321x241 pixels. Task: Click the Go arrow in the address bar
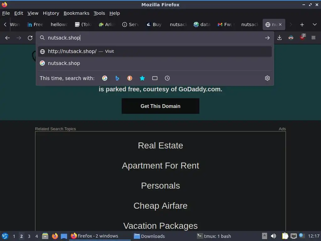(267, 38)
